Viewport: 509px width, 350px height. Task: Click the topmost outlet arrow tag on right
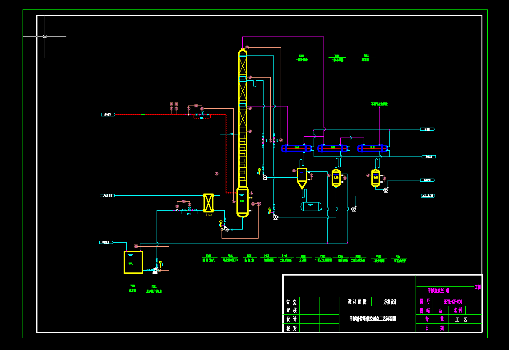(427, 129)
